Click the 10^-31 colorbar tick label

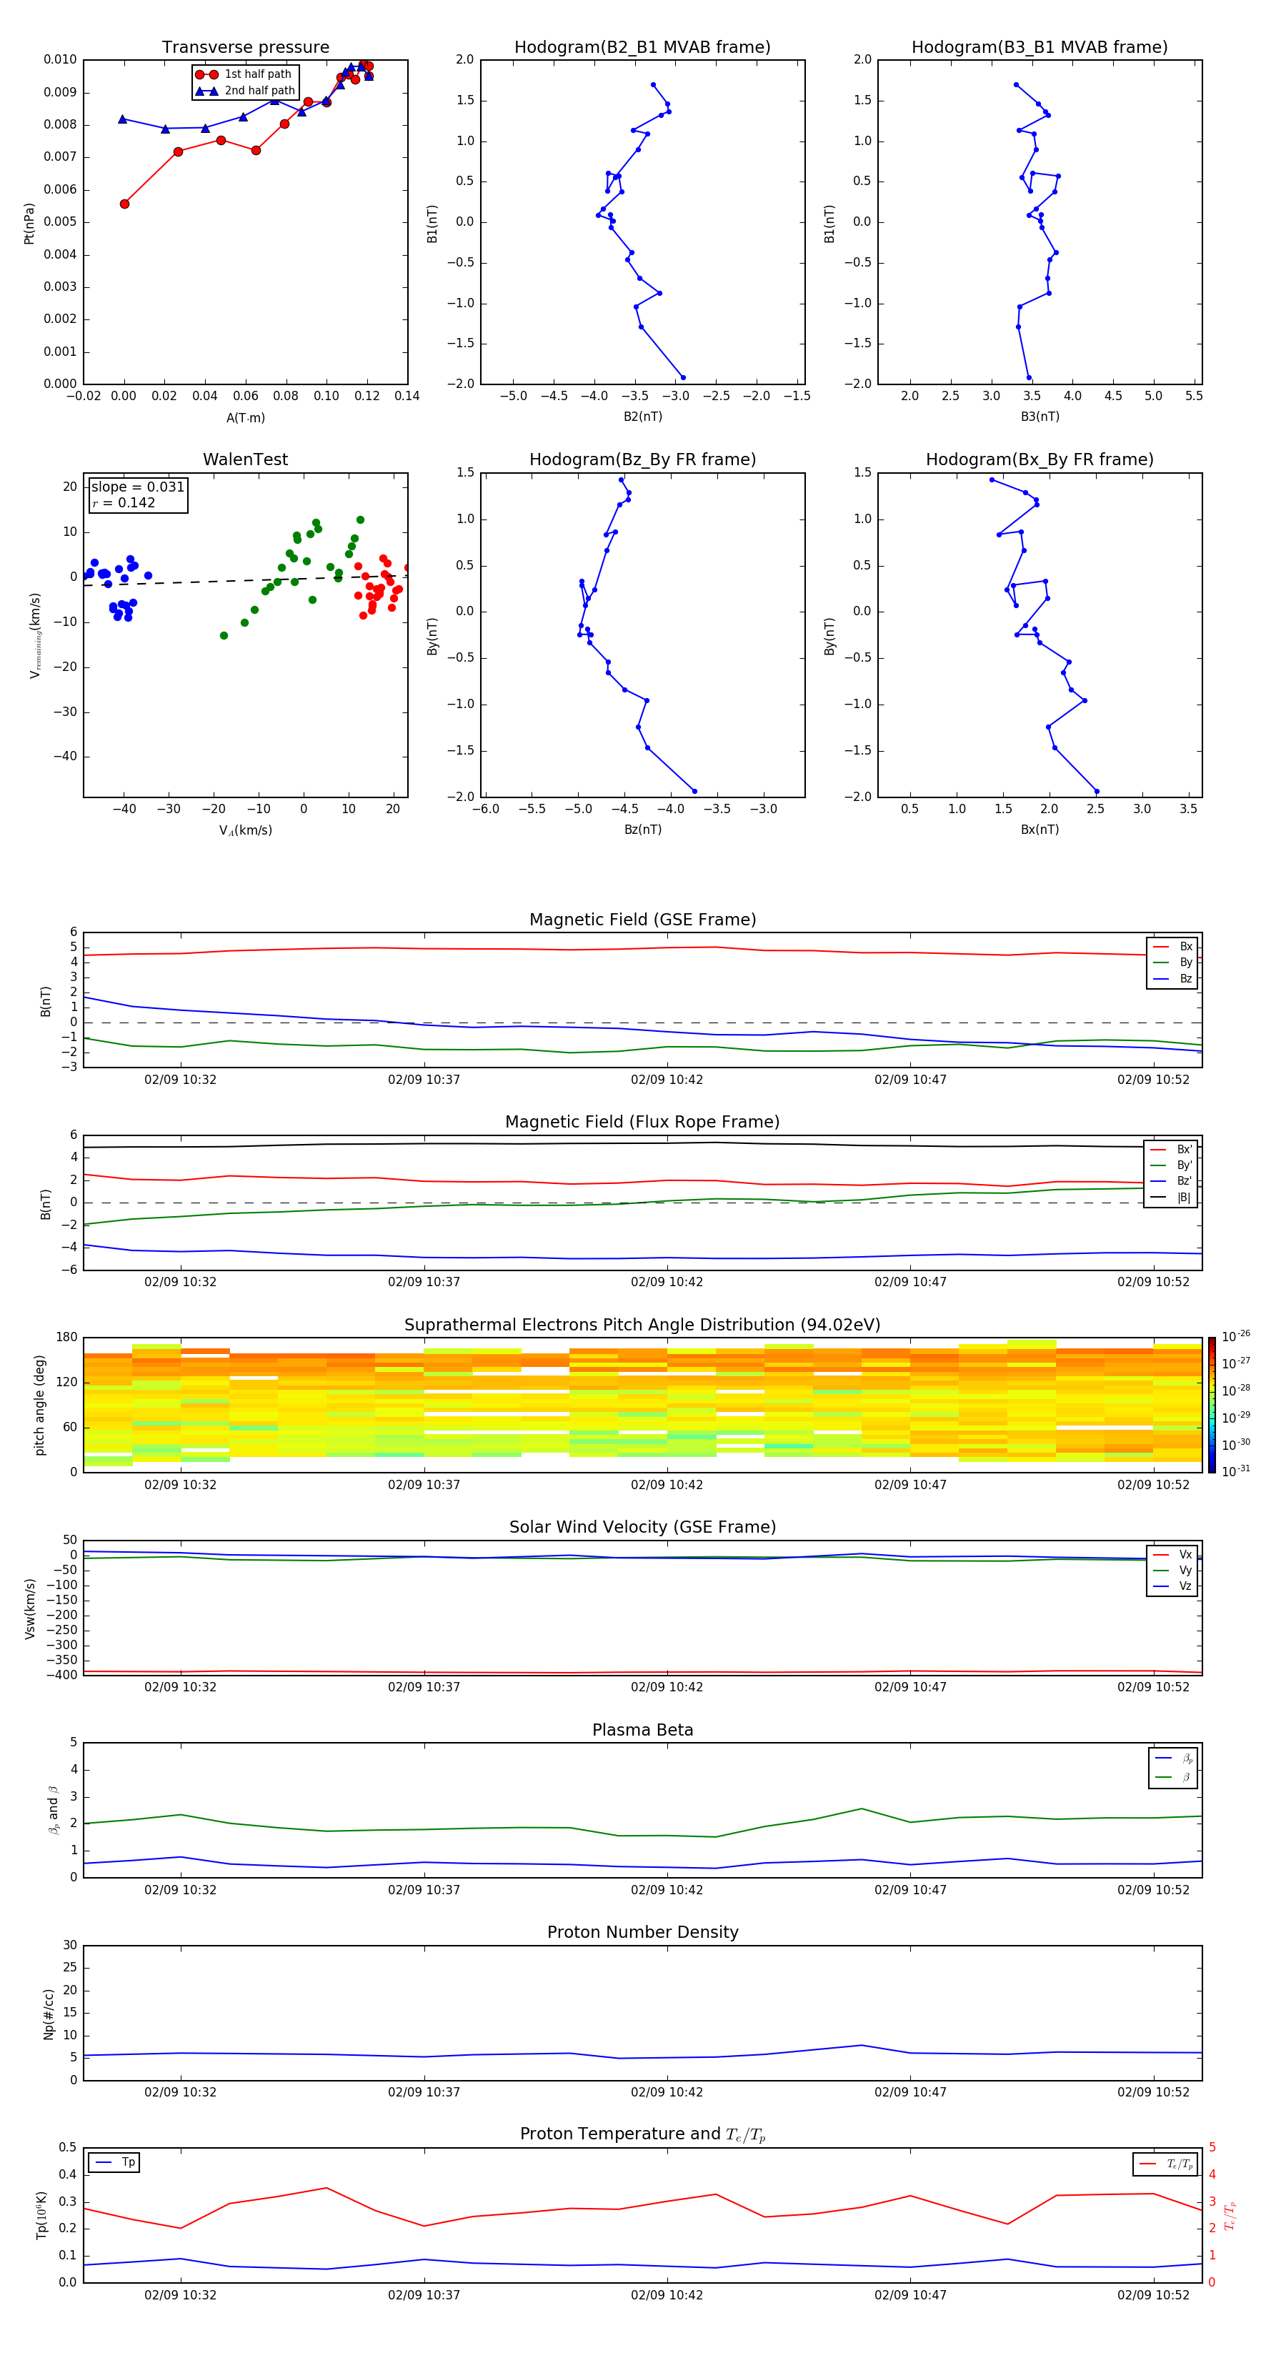click(1236, 1471)
